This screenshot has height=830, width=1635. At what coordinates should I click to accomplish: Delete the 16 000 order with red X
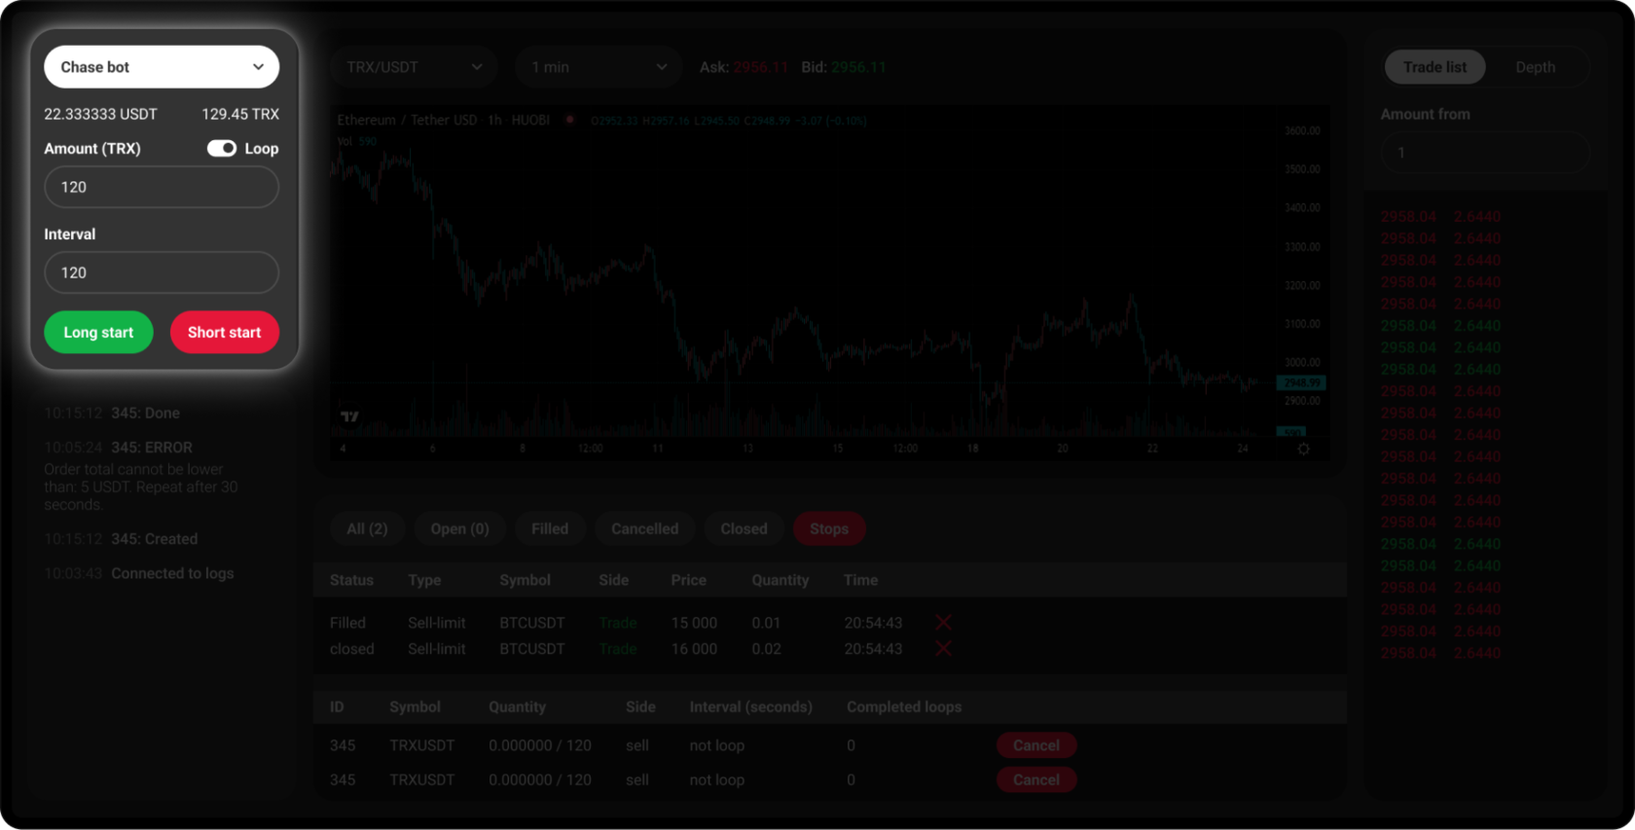943,649
